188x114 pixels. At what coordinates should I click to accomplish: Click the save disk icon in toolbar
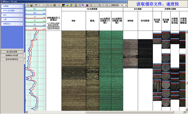(31, 5)
